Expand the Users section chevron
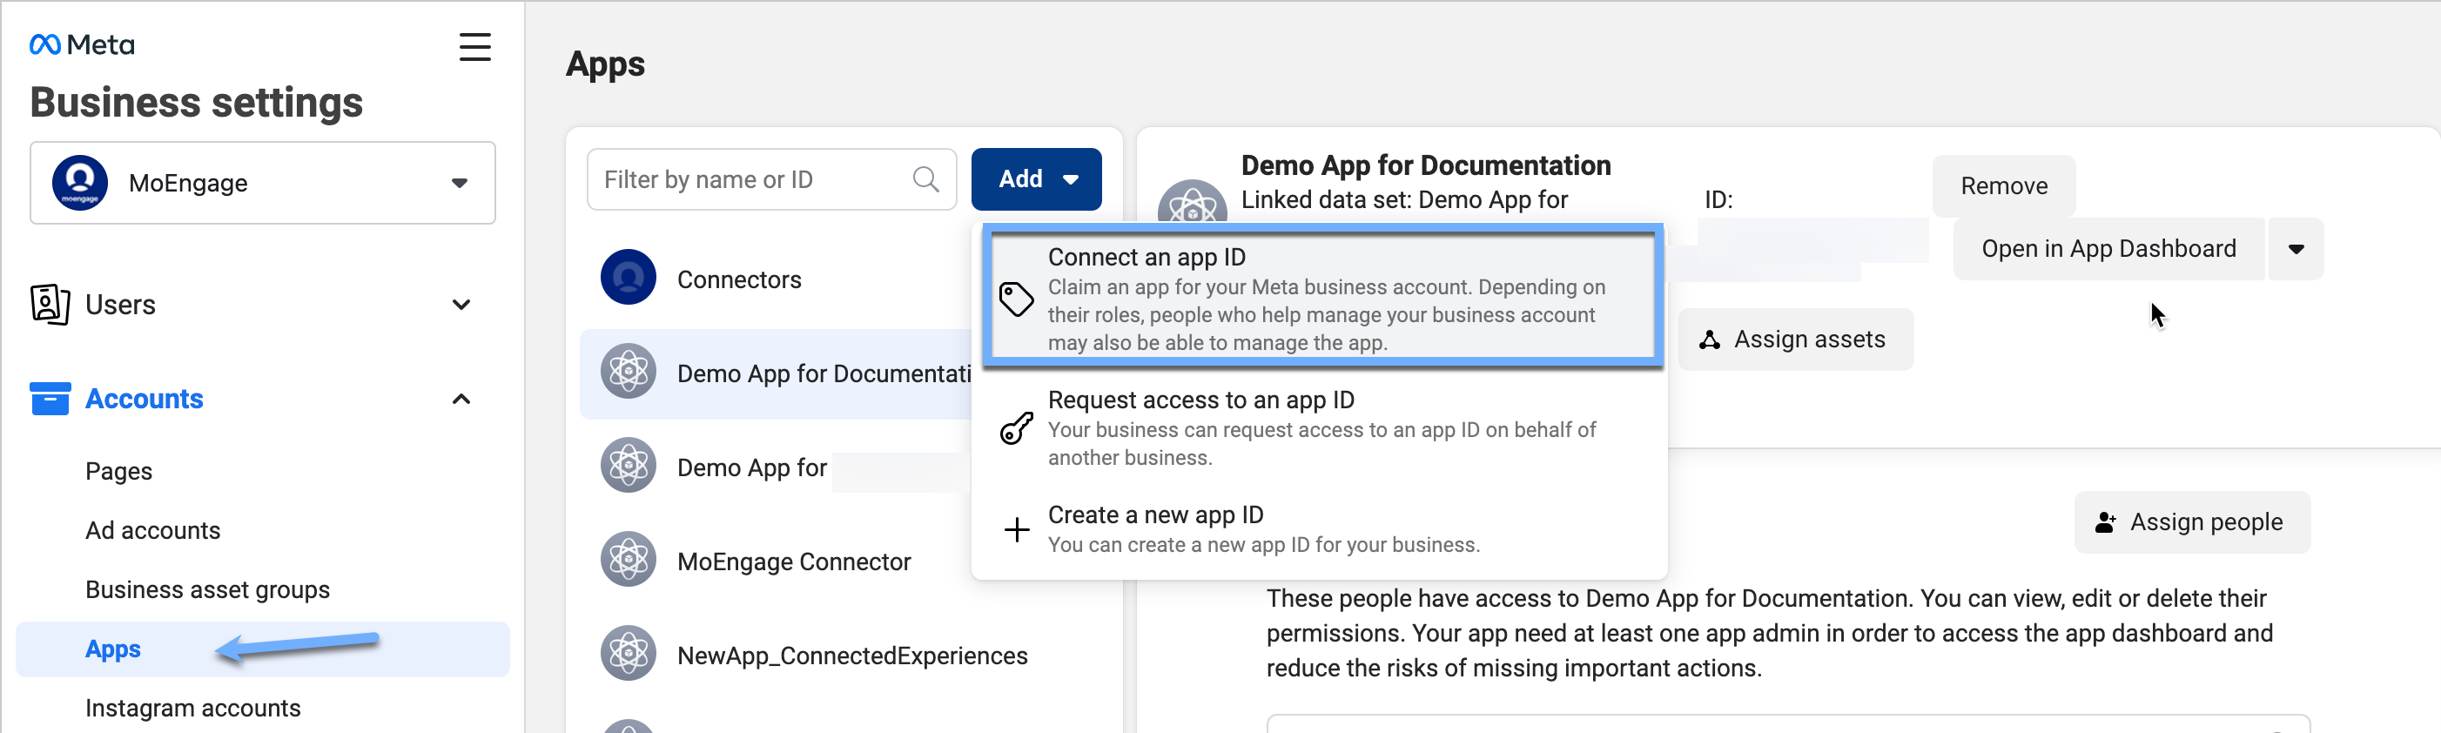The image size is (2441, 733). (461, 304)
